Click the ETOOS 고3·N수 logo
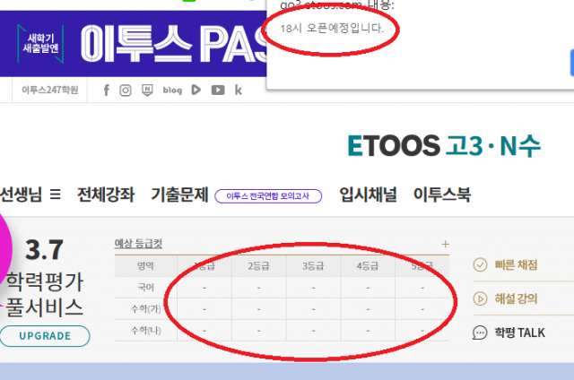This screenshot has width=574, height=380. click(x=444, y=146)
